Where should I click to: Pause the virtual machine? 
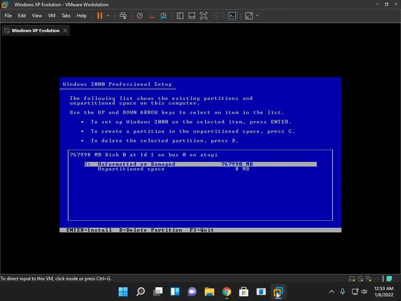[100, 16]
